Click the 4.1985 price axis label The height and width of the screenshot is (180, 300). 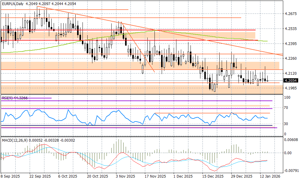point(291,88)
